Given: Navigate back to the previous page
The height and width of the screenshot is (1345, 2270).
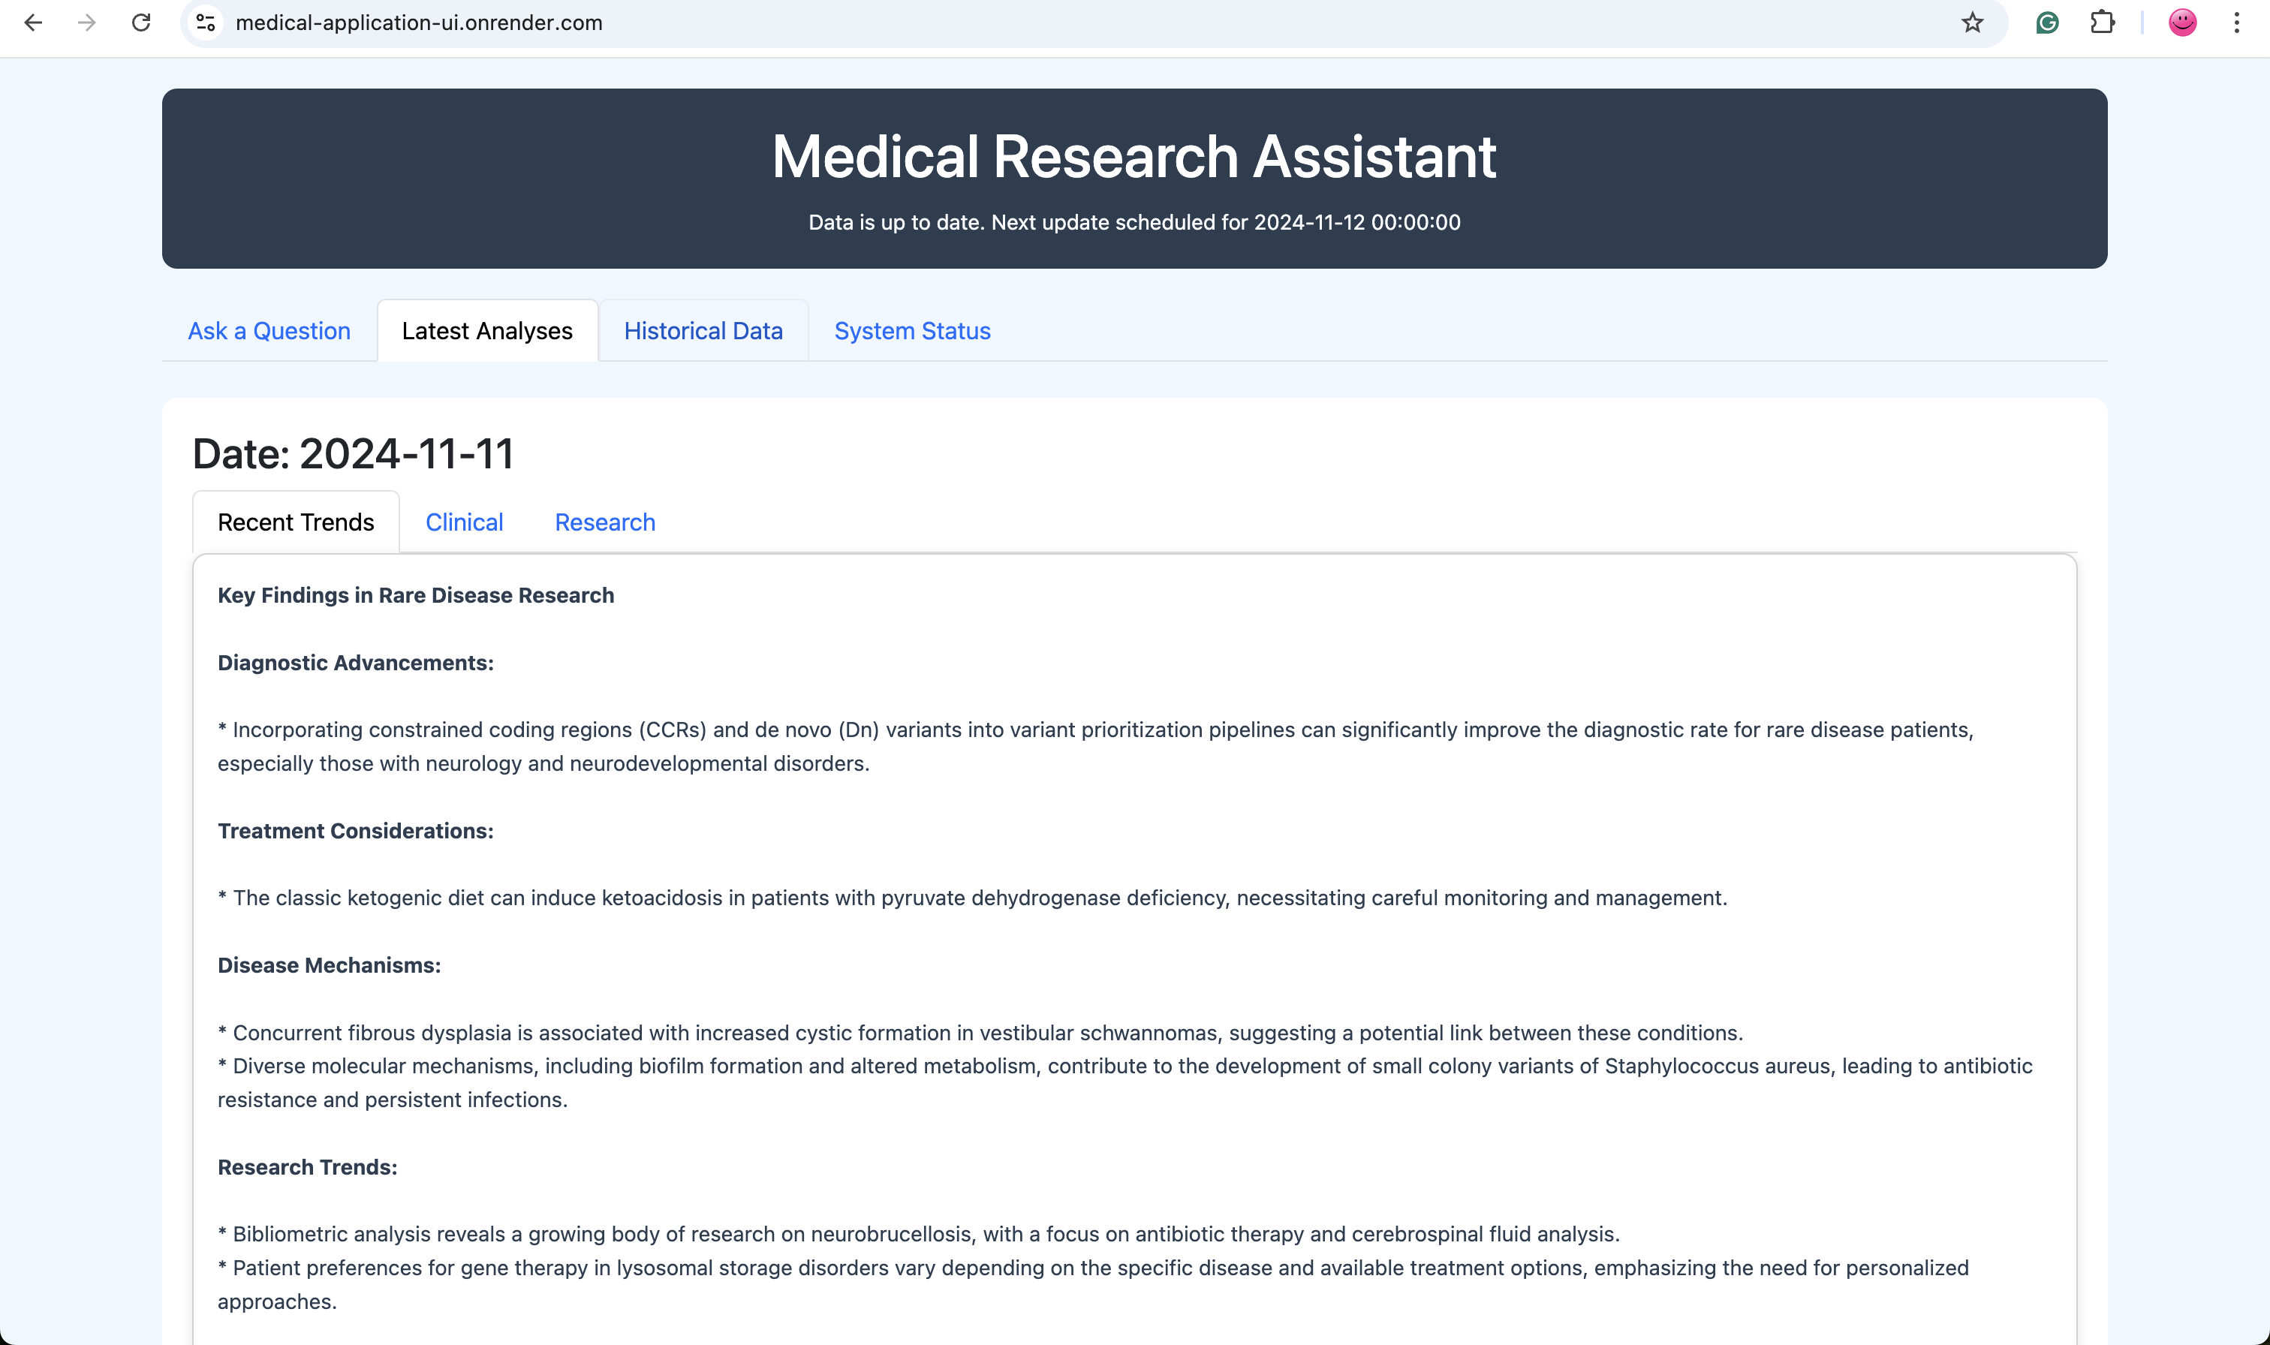Looking at the screenshot, I should click(34, 23).
